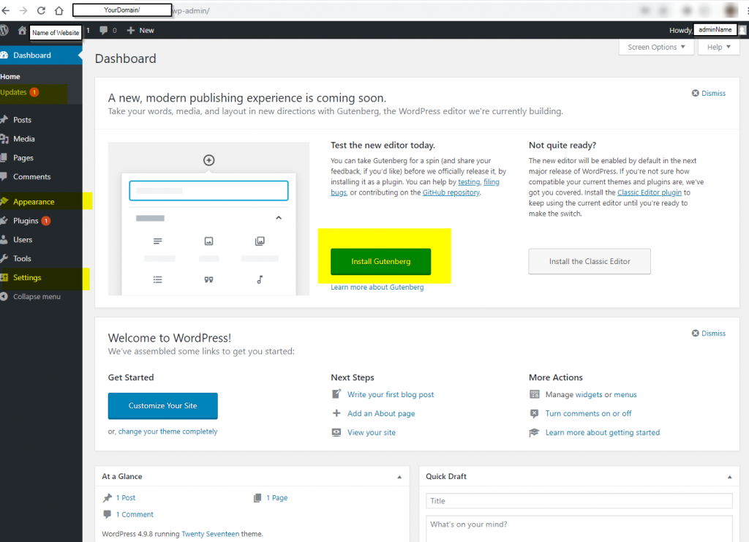The image size is (749, 542).
Task: Collapse the At a Glance widget
Action: tap(399, 477)
